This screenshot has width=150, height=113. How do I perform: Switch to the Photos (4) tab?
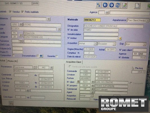click(x=12, y=61)
